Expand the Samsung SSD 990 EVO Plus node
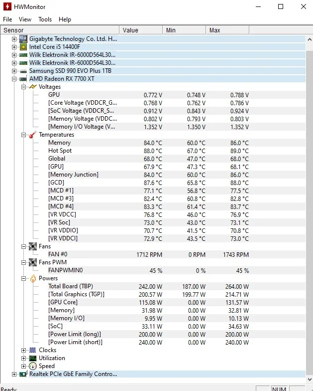313x391 pixels. click(x=14, y=71)
